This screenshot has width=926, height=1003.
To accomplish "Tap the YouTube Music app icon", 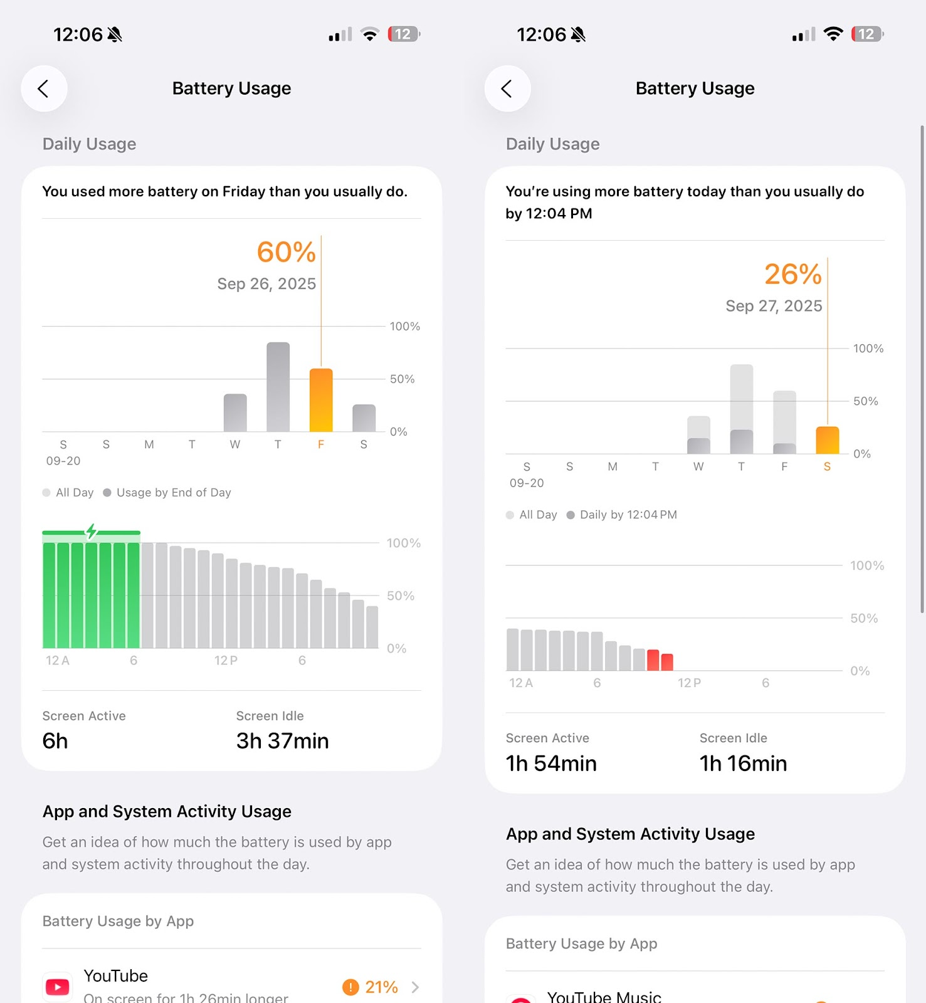I will pos(521,998).
